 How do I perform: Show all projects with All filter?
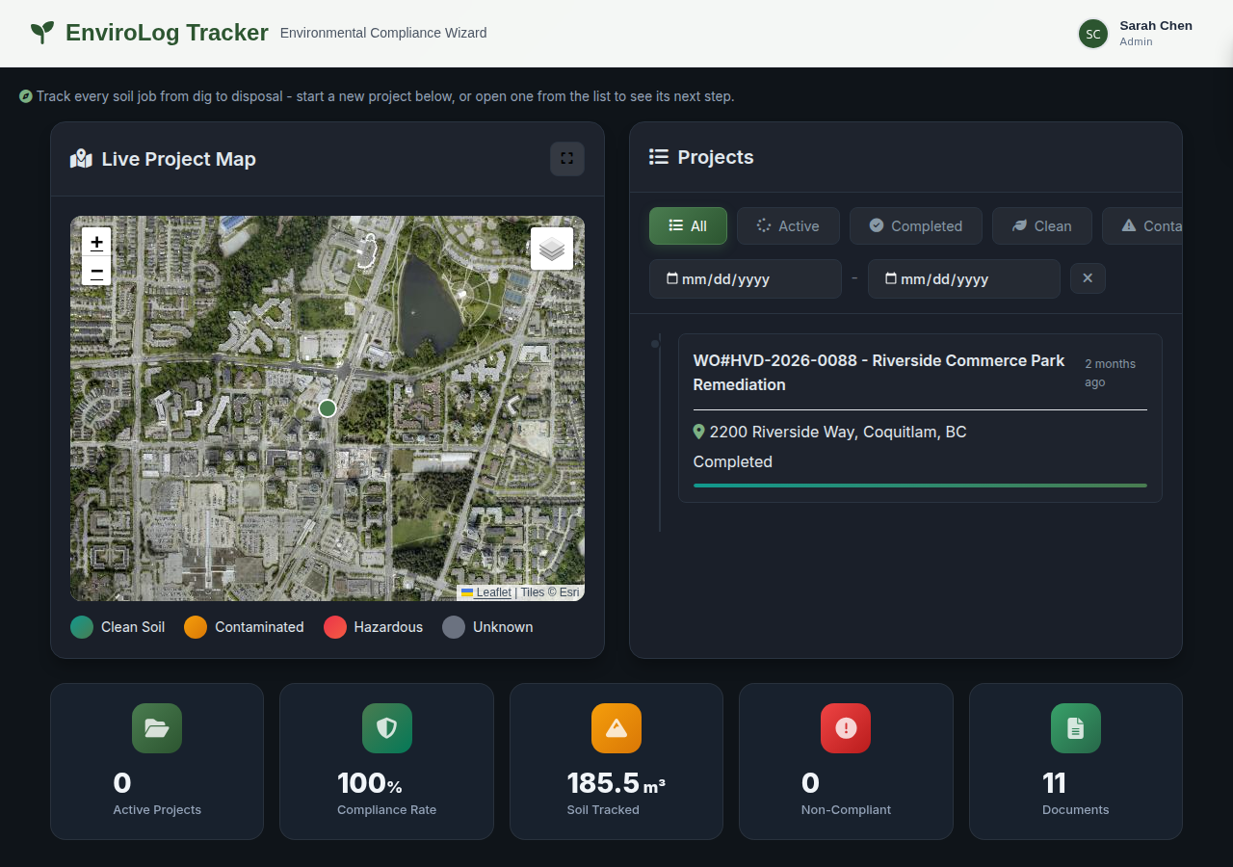(688, 225)
